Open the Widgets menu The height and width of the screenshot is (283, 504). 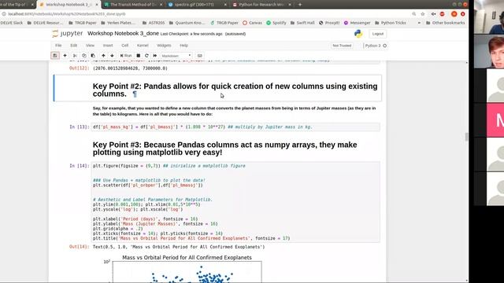[164, 46]
